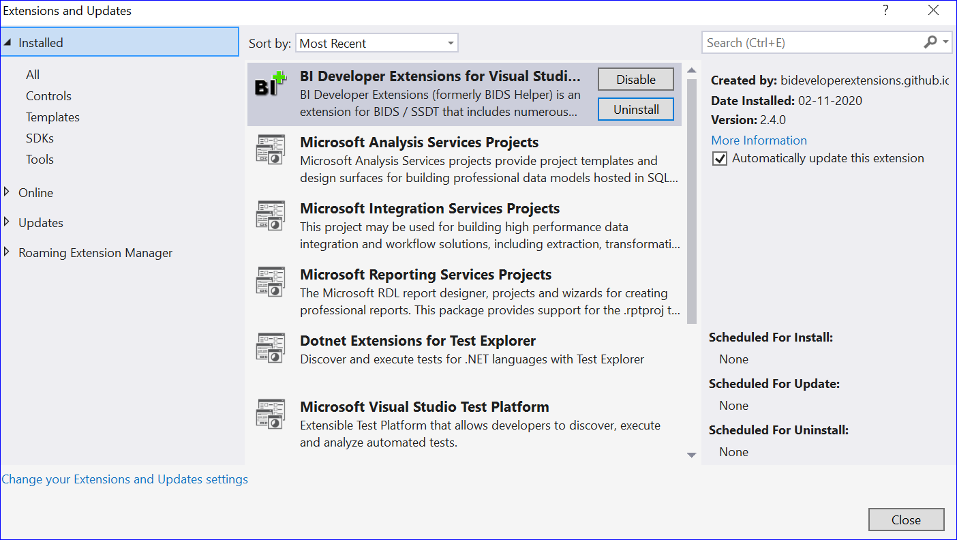Click the Microsoft Analysis Services Projects icon

coord(271,149)
